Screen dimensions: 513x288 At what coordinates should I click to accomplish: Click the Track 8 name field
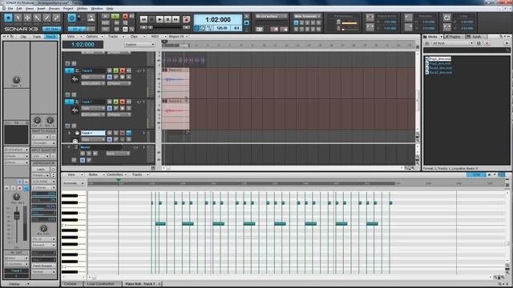[x=93, y=133]
